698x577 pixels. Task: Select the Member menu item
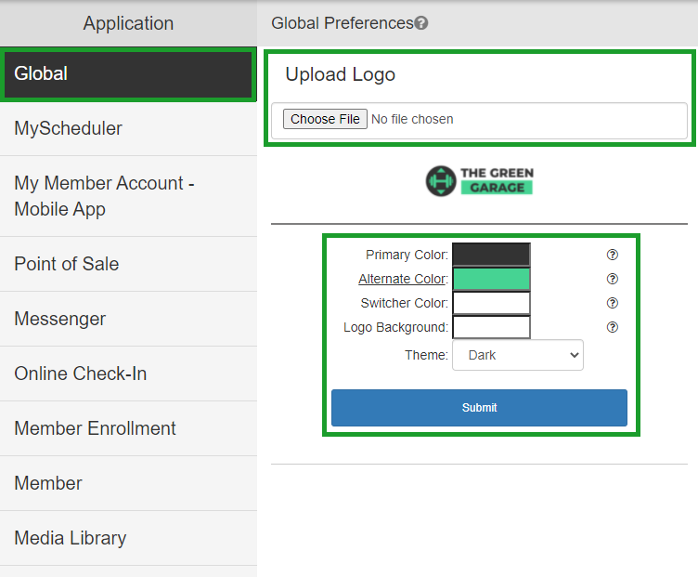pos(128,483)
